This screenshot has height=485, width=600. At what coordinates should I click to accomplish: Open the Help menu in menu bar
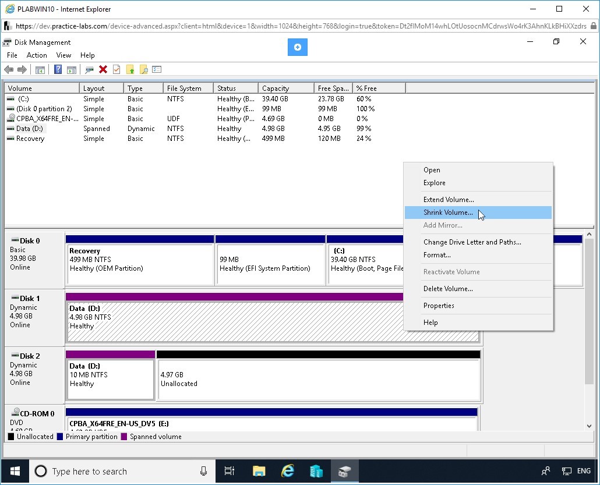[87, 55]
